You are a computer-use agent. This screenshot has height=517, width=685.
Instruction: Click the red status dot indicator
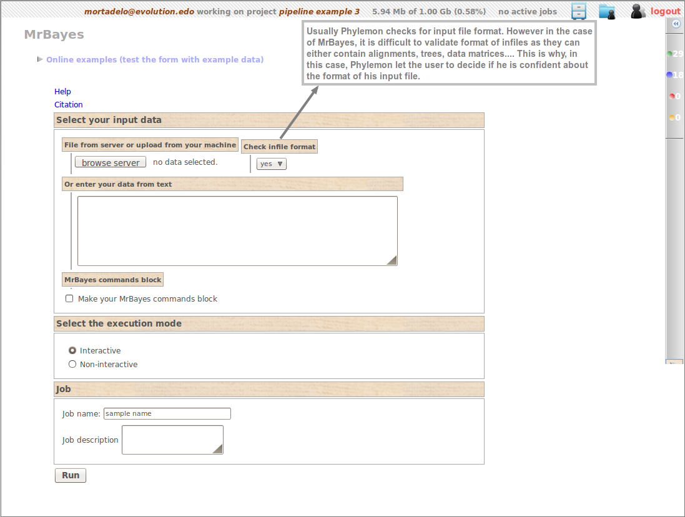click(x=672, y=96)
